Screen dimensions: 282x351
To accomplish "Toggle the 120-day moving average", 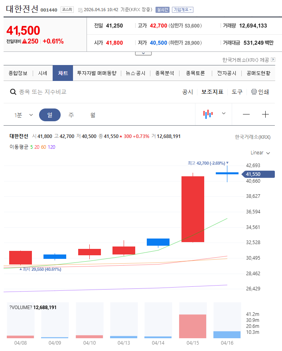I will [51, 147].
